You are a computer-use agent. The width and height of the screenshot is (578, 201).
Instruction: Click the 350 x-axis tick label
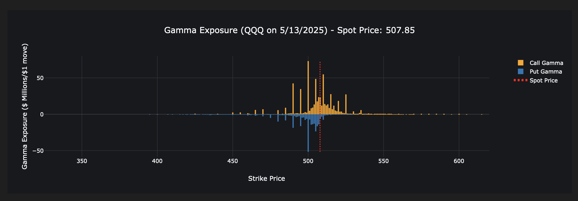click(x=82, y=161)
